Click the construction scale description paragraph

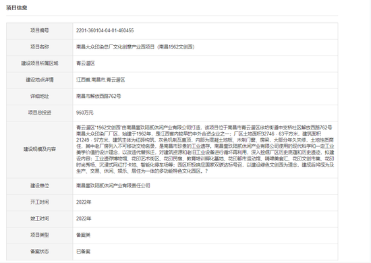(205, 149)
